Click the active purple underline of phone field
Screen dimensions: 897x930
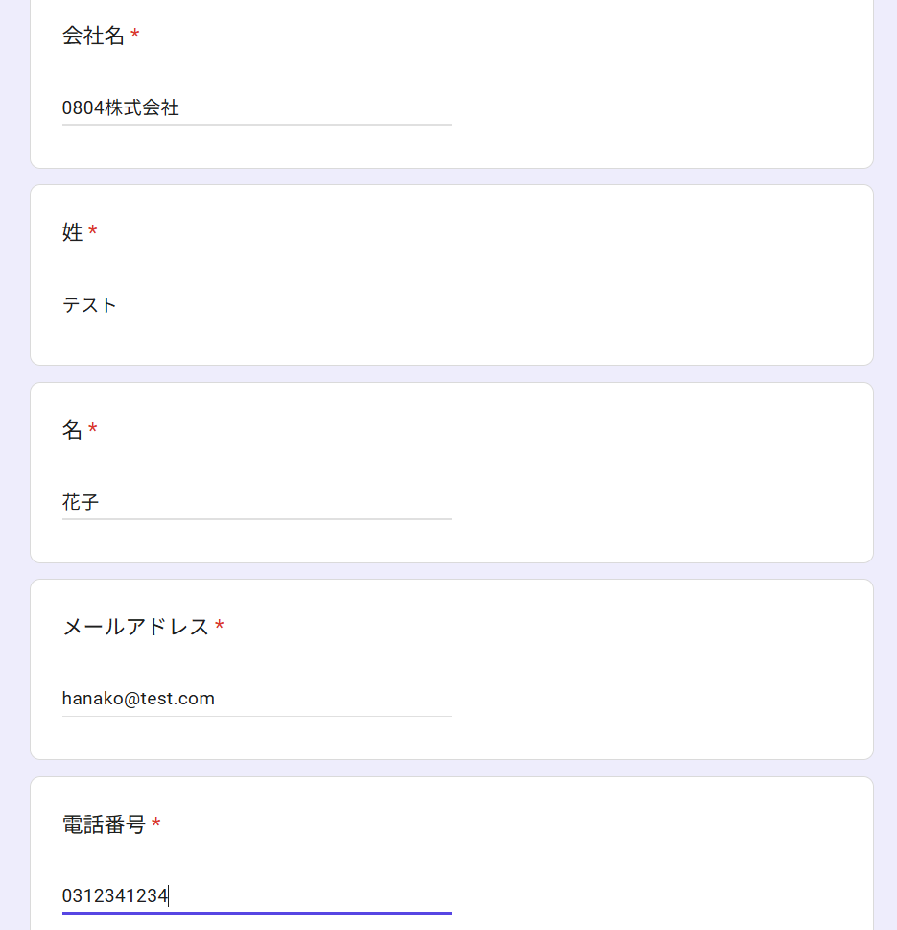257,913
